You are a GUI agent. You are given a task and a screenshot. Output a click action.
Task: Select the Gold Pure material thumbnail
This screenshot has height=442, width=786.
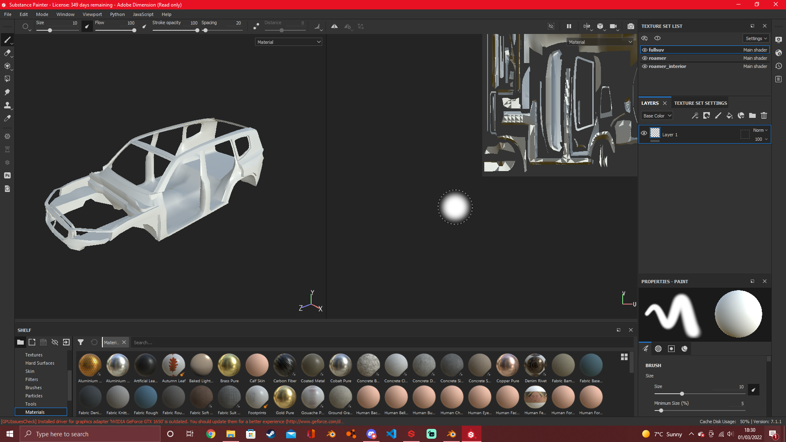pos(285,397)
